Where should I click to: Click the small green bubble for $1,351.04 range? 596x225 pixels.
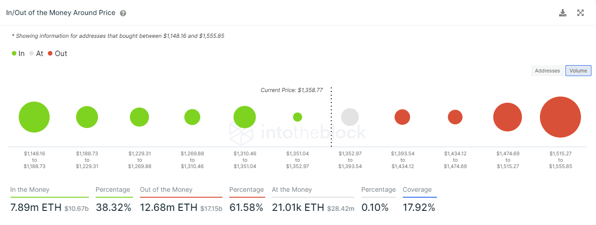click(298, 117)
